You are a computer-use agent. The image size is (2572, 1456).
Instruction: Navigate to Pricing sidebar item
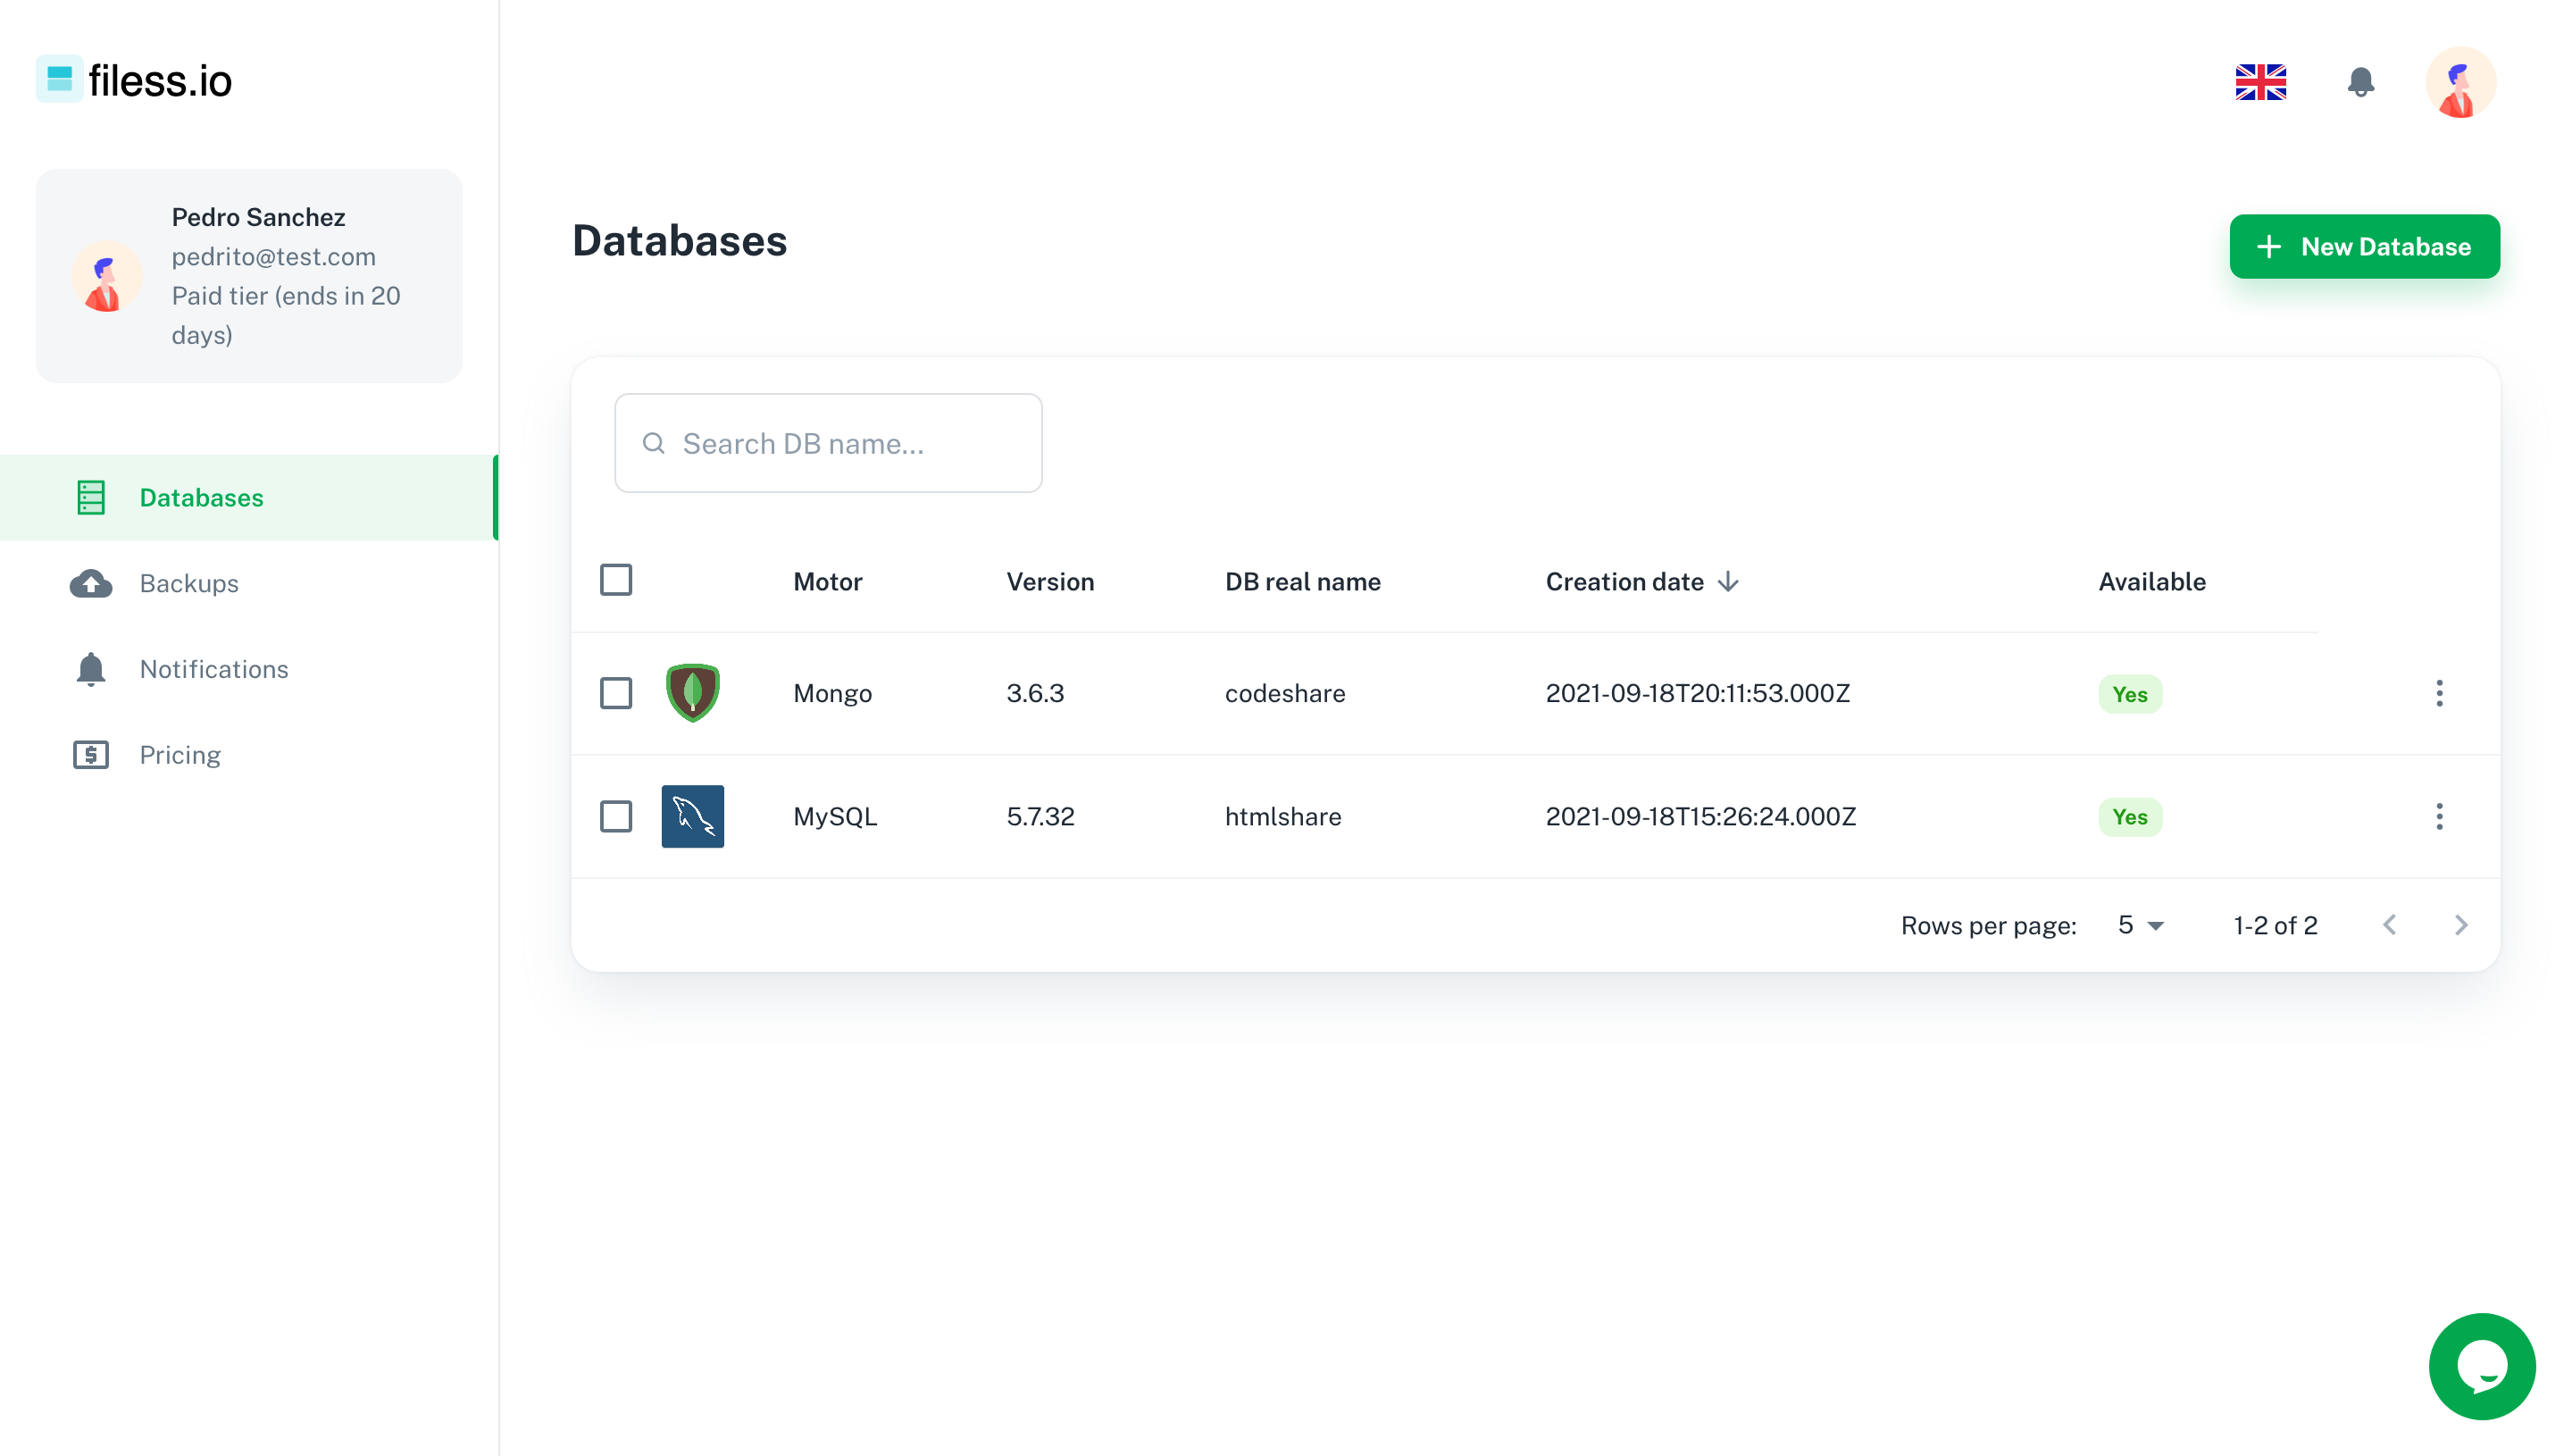coord(180,755)
